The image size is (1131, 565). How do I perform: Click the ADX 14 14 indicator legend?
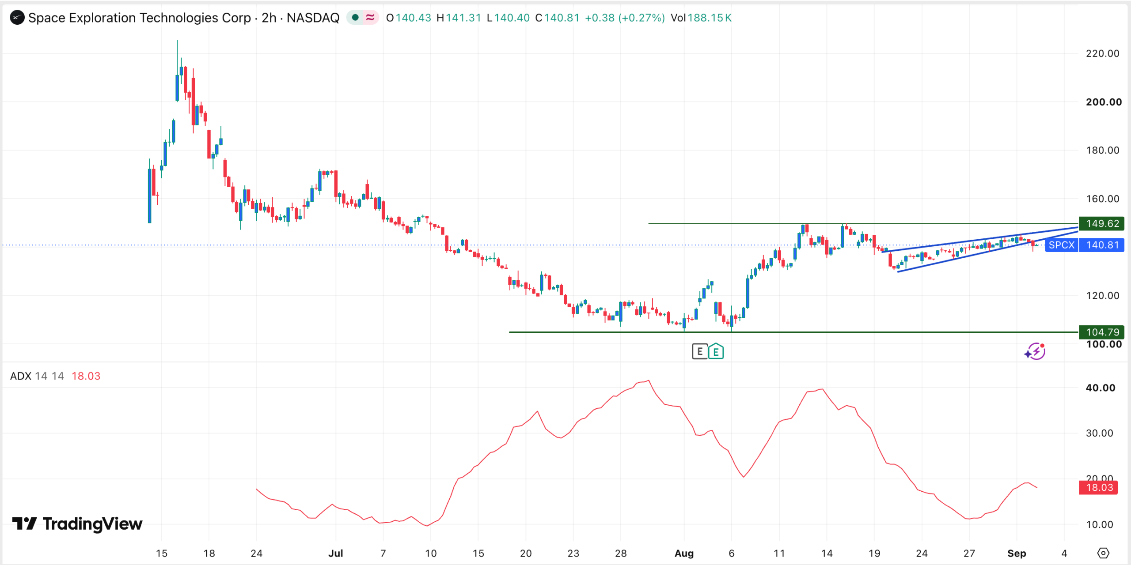pyautogui.click(x=37, y=376)
